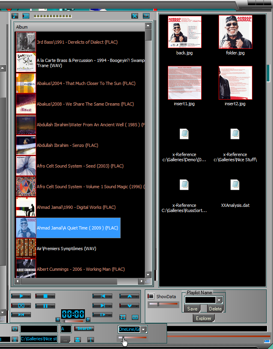Pause playback with the Pause button
Image resolution: width=273 pixels, height=349 pixels.
[45, 306]
